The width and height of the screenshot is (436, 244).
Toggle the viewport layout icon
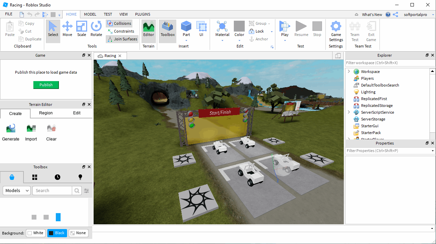click(x=338, y=56)
